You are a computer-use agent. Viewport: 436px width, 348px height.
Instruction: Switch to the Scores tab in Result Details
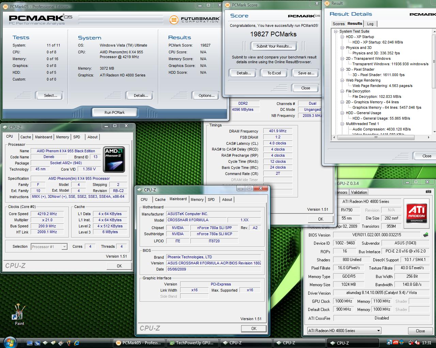tap(339, 24)
